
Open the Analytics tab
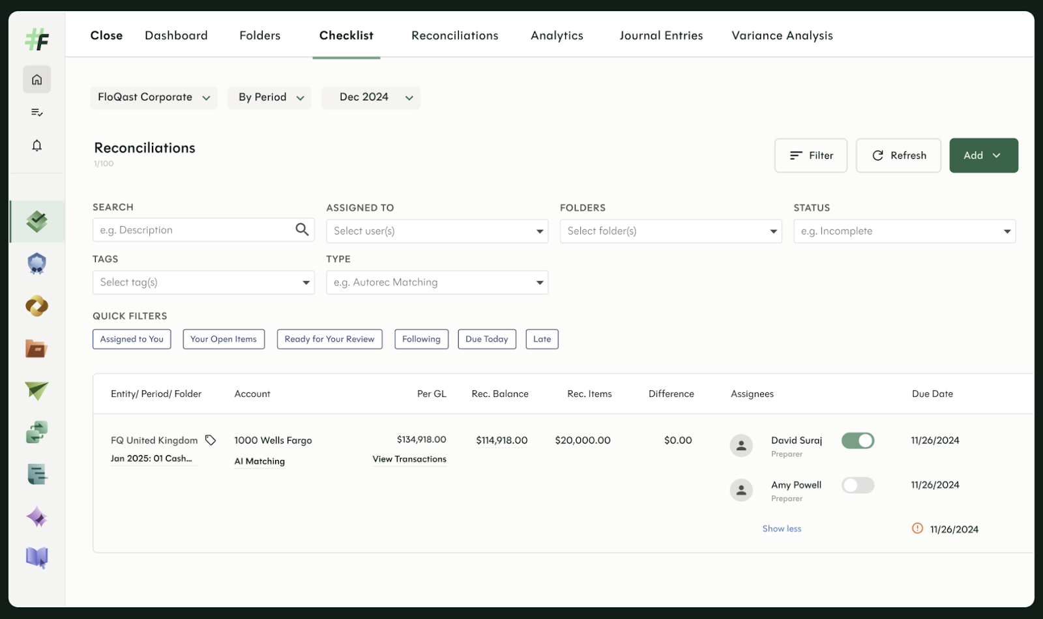click(x=557, y=36)
